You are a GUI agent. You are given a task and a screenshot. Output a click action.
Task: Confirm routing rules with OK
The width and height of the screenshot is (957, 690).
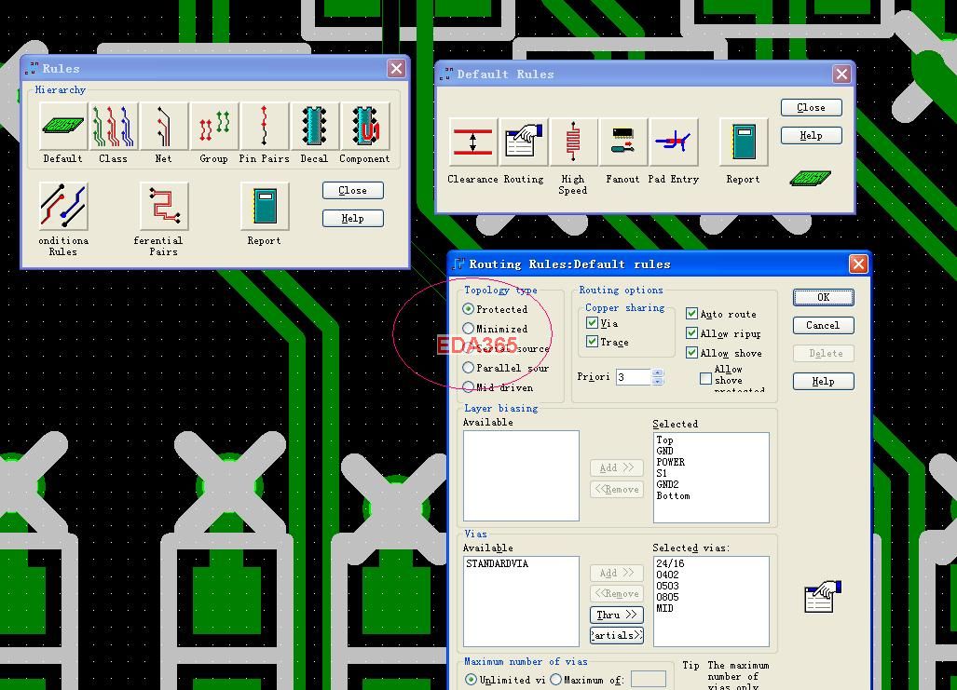click(x=824, y=297)
